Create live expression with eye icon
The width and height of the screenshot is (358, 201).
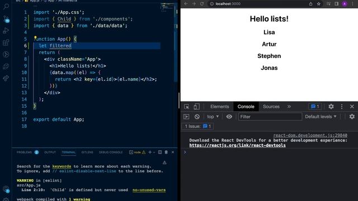pyautogui.click(x=229, y=117)
